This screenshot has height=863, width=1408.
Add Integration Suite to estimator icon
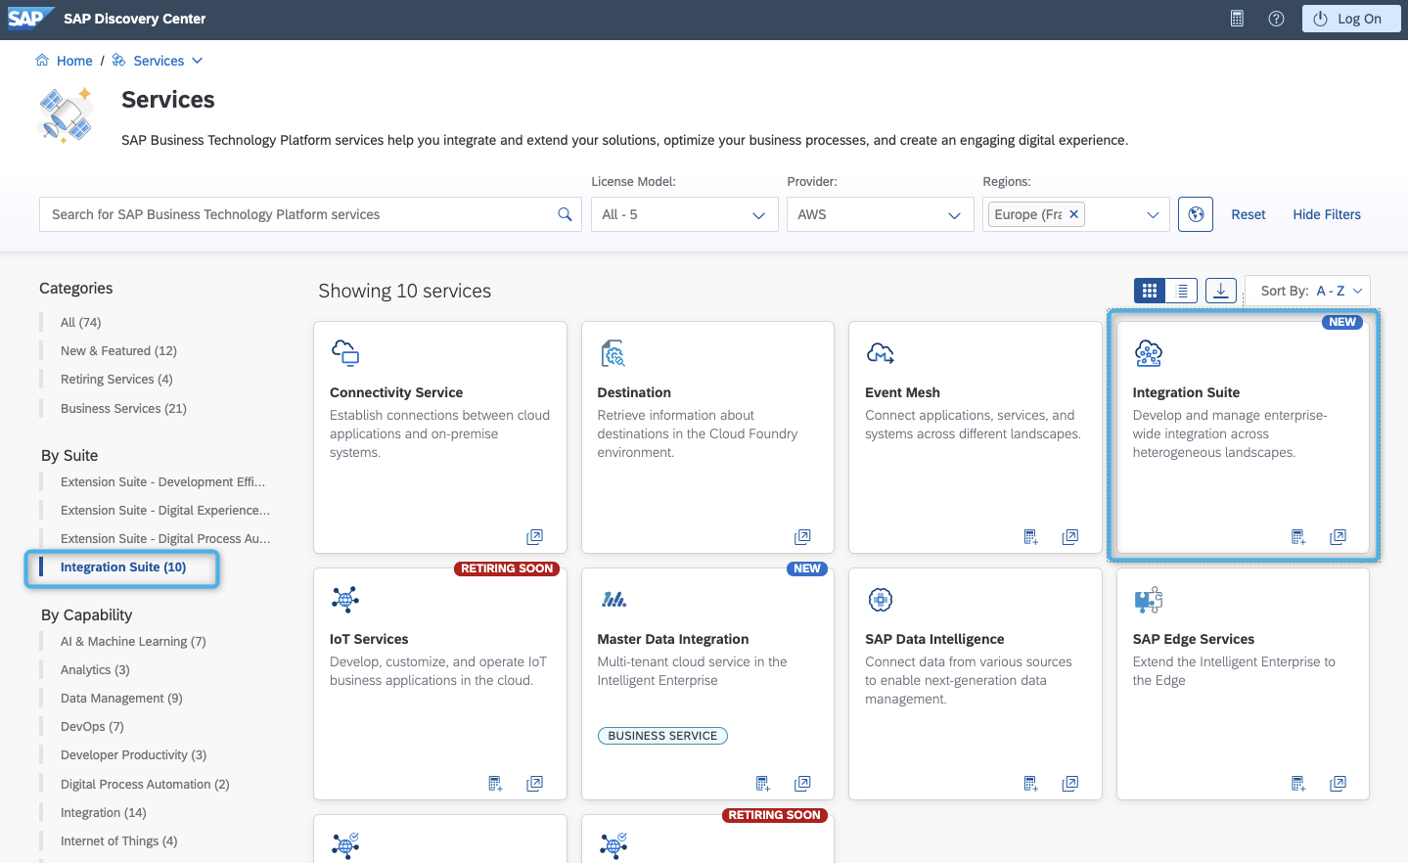pos(1298,537)
